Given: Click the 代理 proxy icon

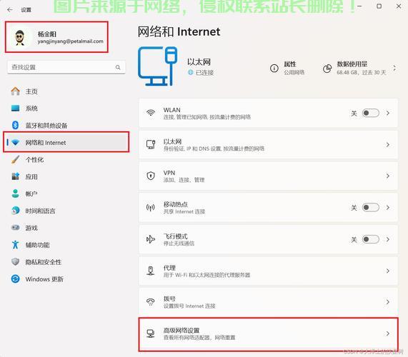Looking at the screenshot, I should [x=151, y=271].
